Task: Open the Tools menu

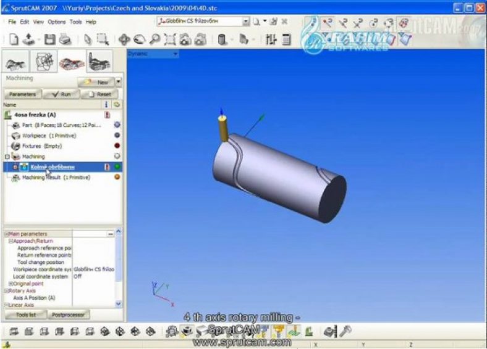Action: [x=76, y=22]
